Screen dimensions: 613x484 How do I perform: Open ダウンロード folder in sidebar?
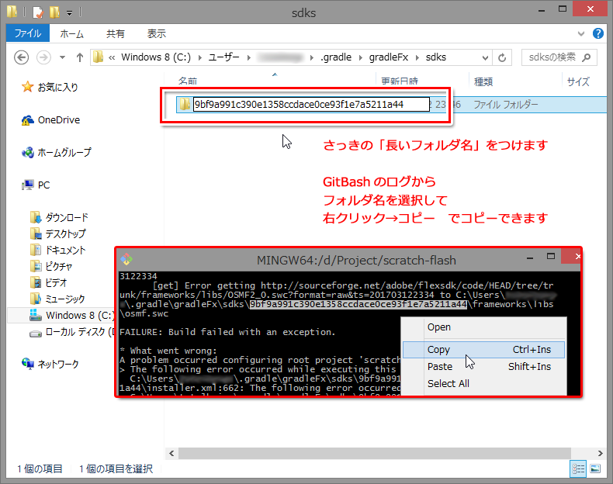67,217
